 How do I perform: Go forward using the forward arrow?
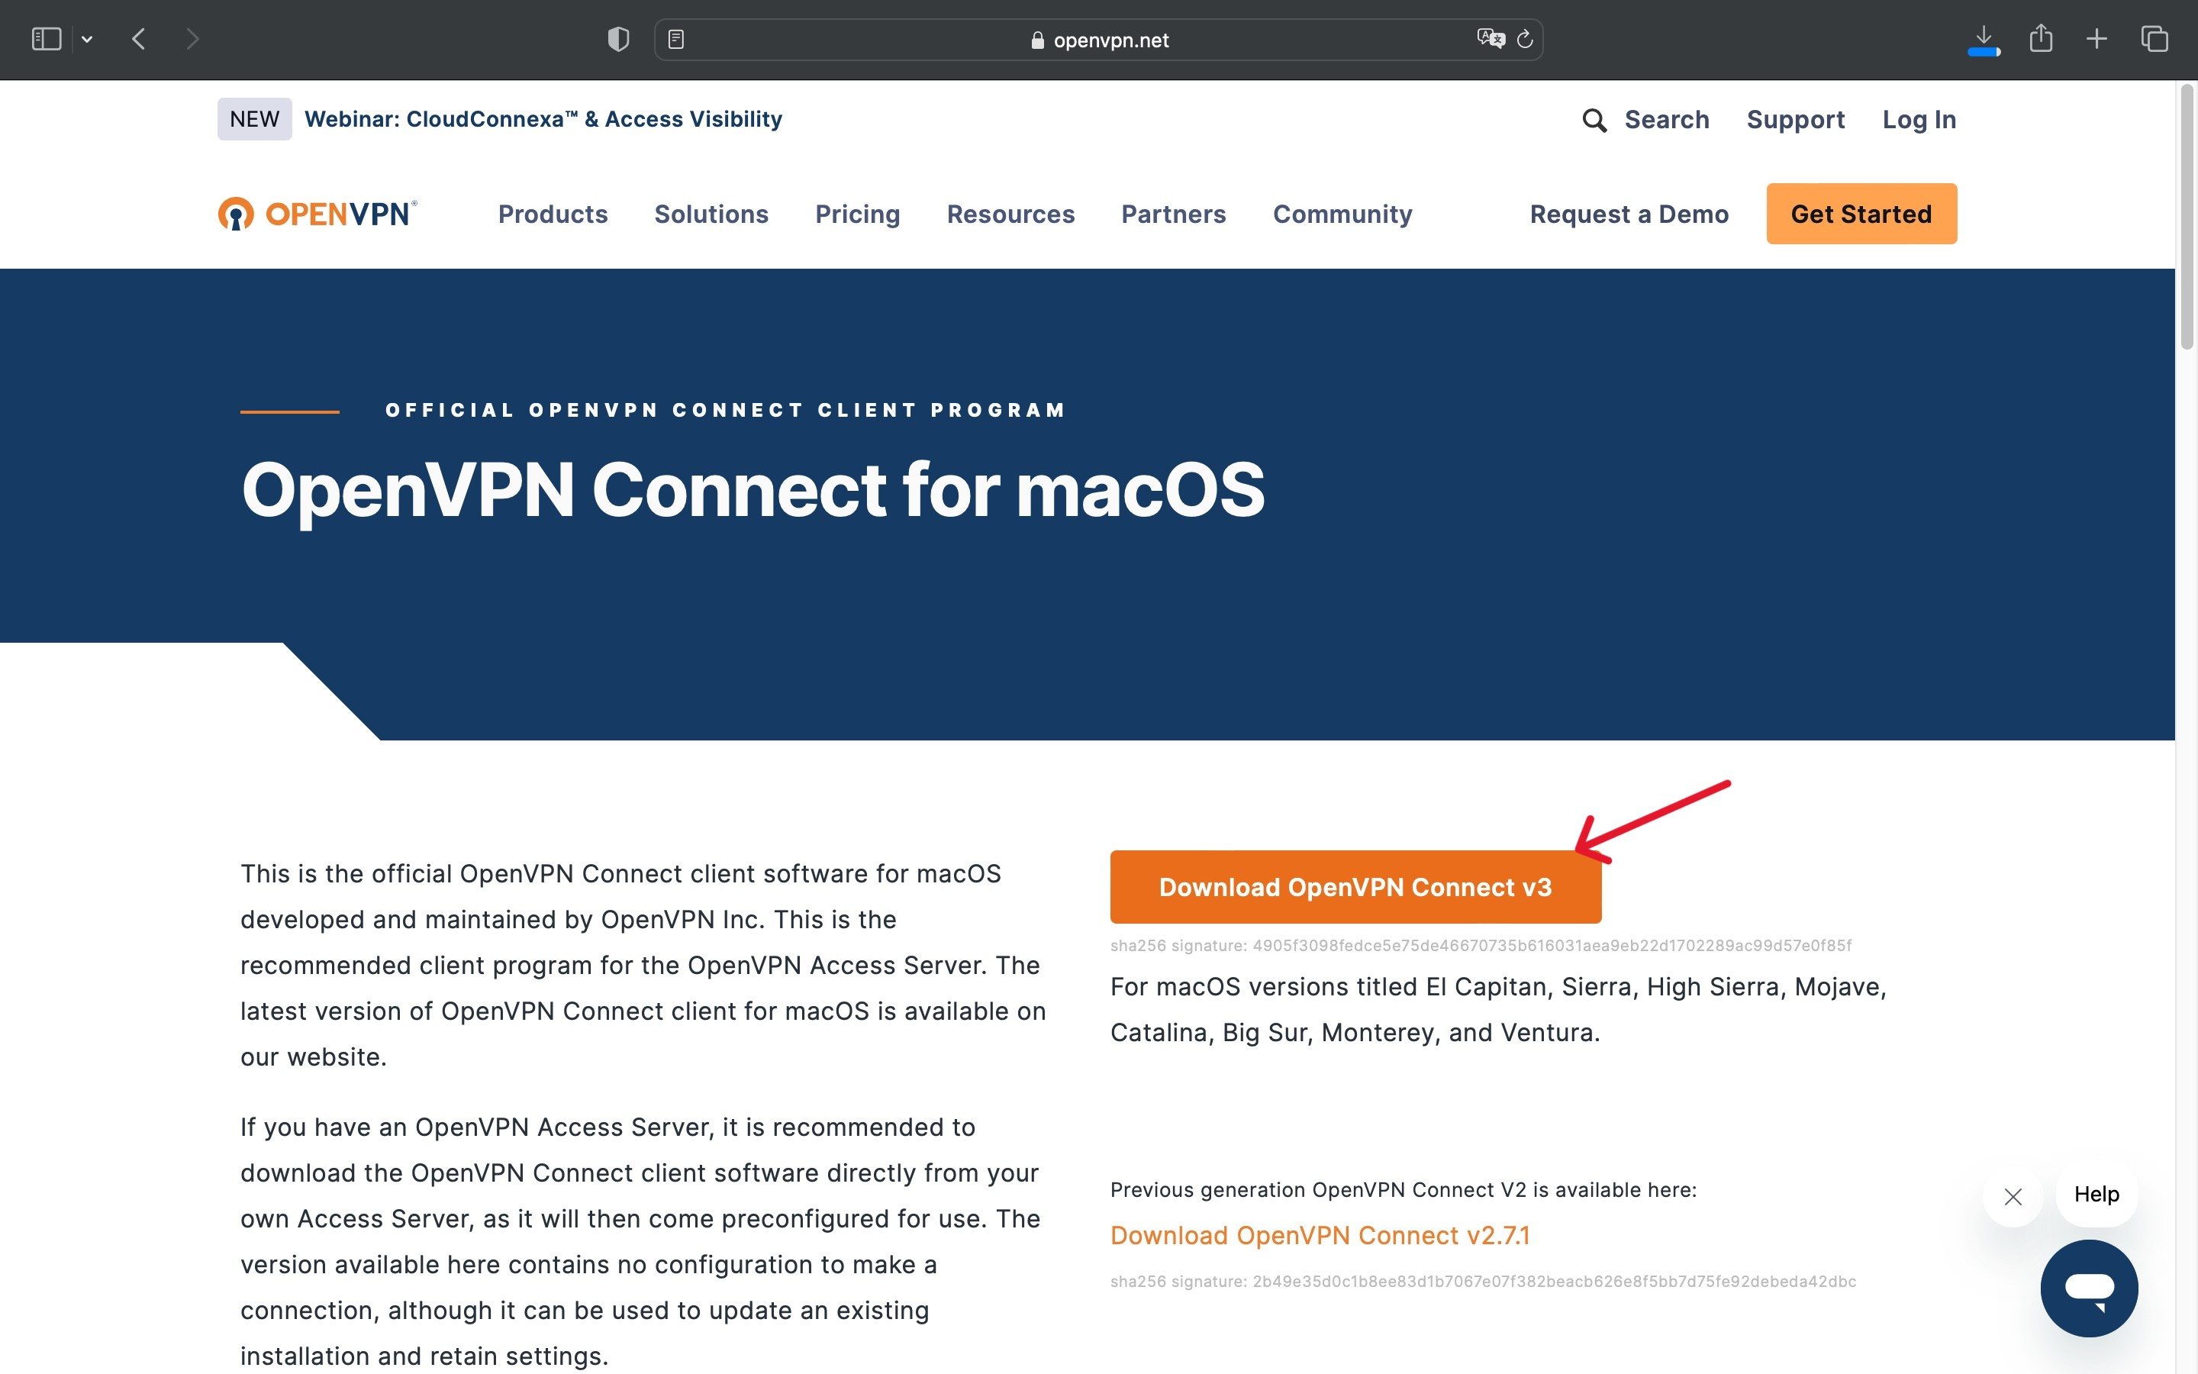click(x=192, y=39)
